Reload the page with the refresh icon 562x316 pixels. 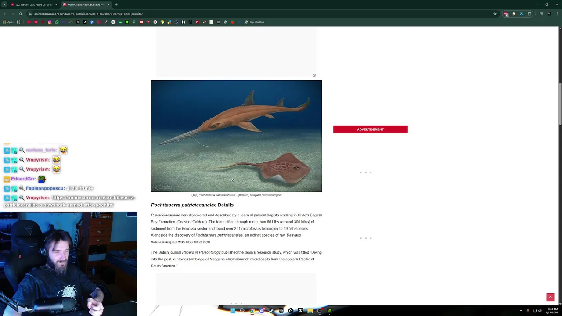click(x=20, y=14)
